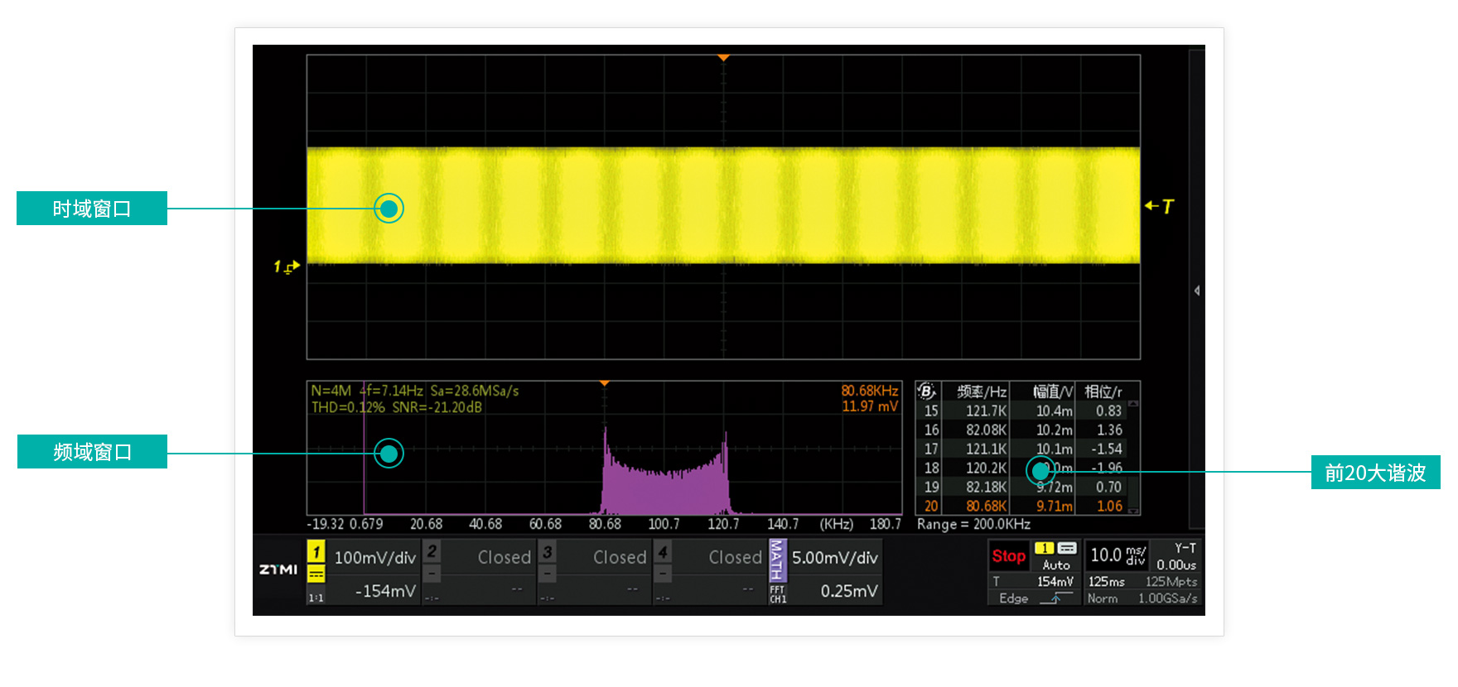Image resolution: width=1458 pixels, height=687 pixels.
Task: Expand the right side panel arrow
Action: point(1196,291)
